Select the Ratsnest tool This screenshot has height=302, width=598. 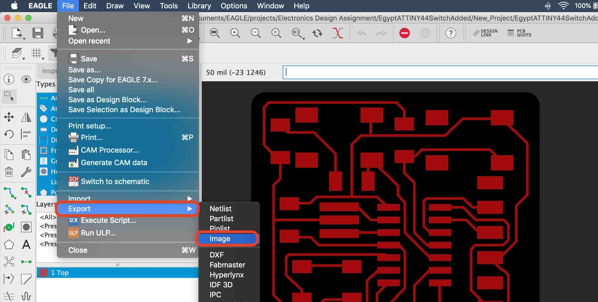tap(9, 262)
